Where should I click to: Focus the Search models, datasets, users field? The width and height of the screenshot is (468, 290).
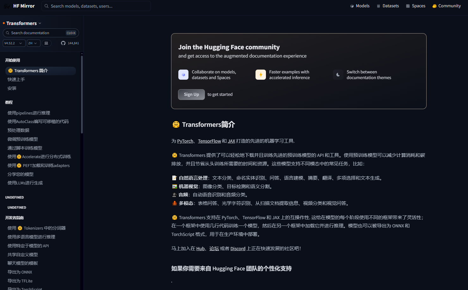click(96, 6)
